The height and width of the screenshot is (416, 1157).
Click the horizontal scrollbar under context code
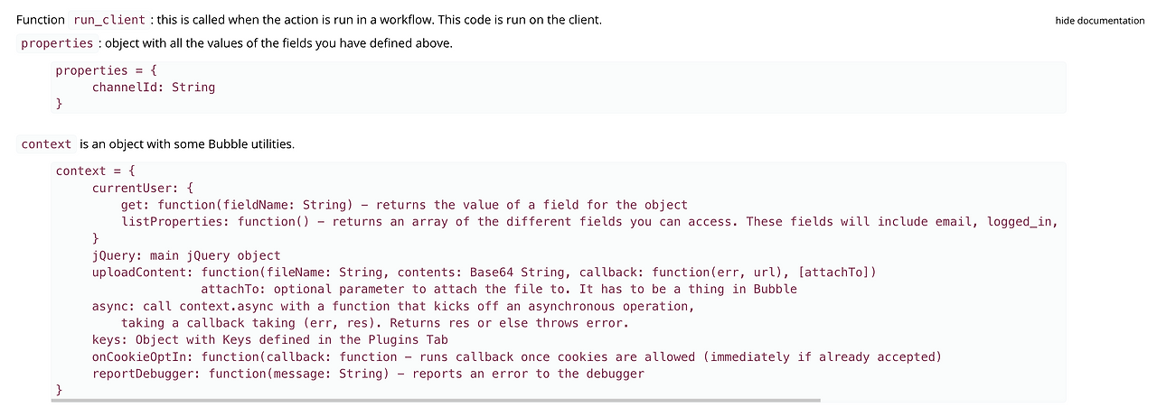click(435, 400)
